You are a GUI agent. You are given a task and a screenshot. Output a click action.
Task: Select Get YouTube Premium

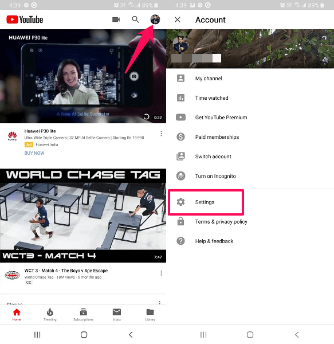pos(250,118)
